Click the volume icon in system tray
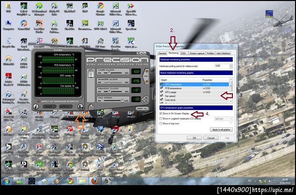Viewport: 296px width, 195px height. (x=270, y=181)
